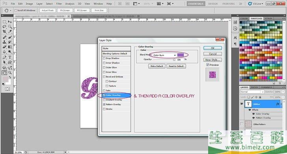Viewport: 287px width, 154px height.
Task: Click the OK button in Layer Style
Action: tap(212, 48)
